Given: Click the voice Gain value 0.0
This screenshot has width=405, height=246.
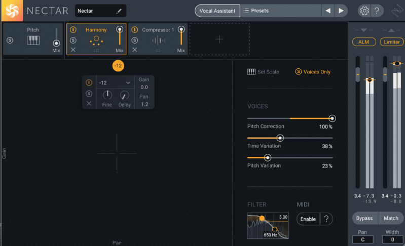Looking at the screenshot, I should [144, 87].
